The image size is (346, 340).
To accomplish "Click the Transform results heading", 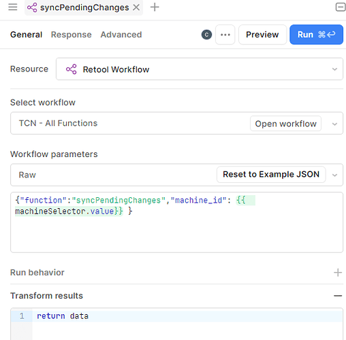I will coord(46,296).
